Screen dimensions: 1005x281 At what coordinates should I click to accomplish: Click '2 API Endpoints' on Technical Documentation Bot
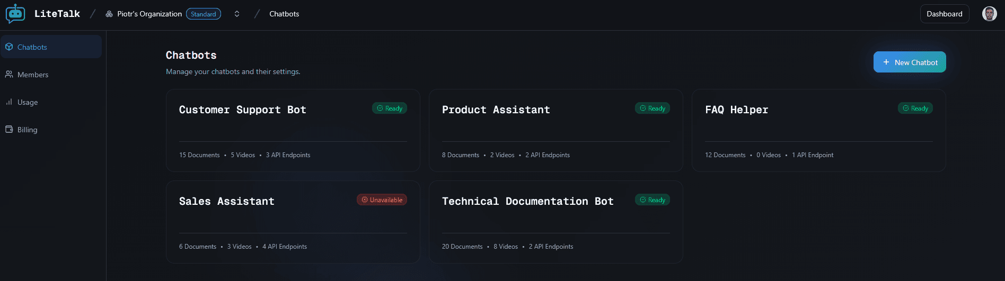551,247
